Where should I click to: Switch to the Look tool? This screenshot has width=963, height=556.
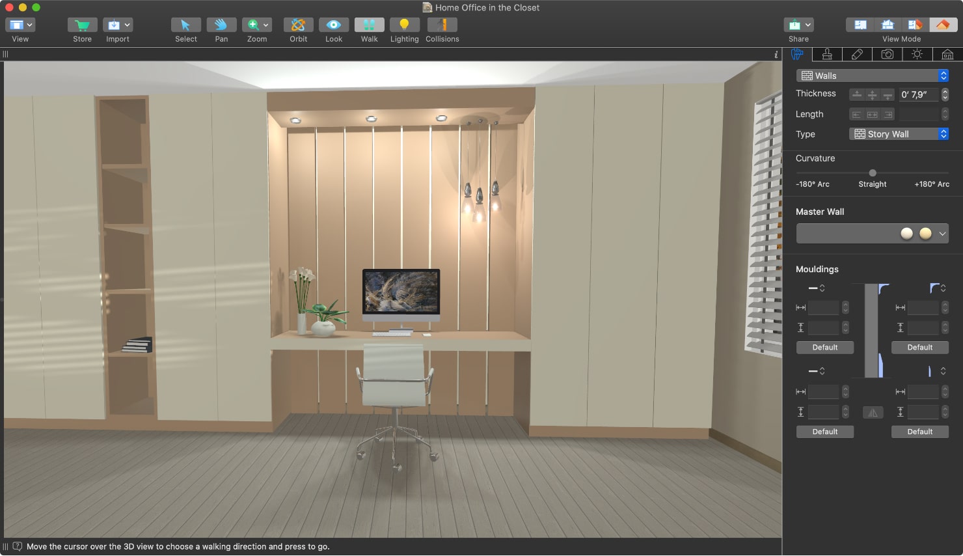pyautogui.click(x=333, y=26)
